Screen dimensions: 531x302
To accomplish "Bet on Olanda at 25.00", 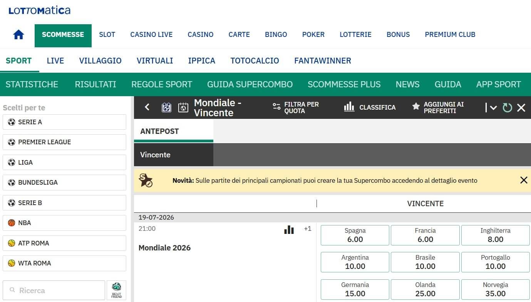I will (425, 289).
